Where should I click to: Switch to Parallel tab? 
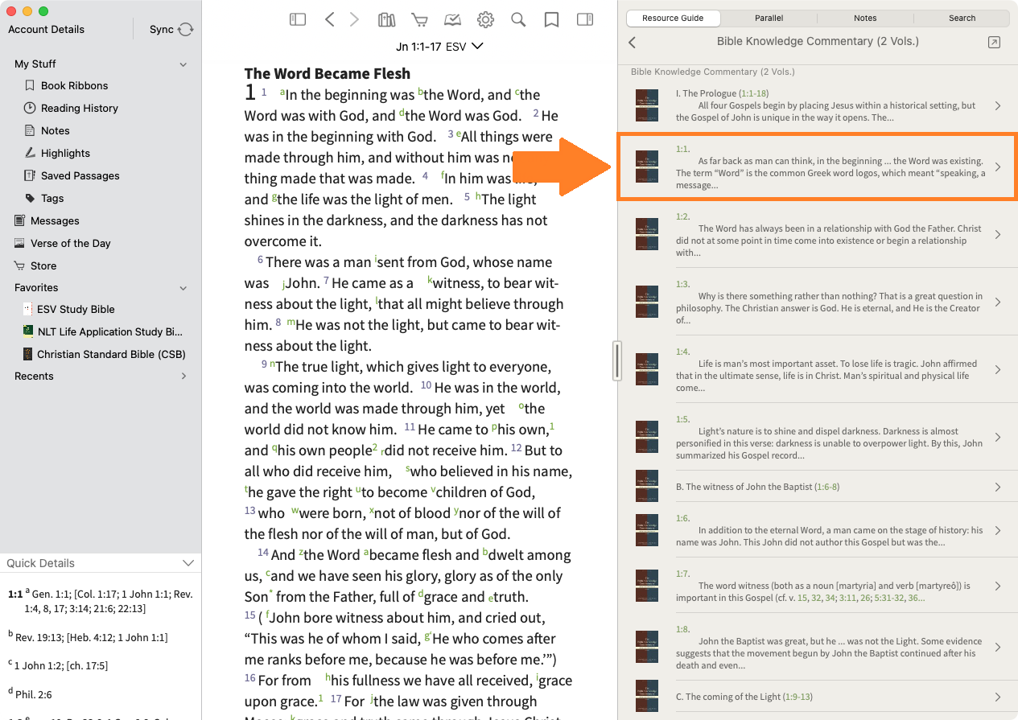coord(769,18)
